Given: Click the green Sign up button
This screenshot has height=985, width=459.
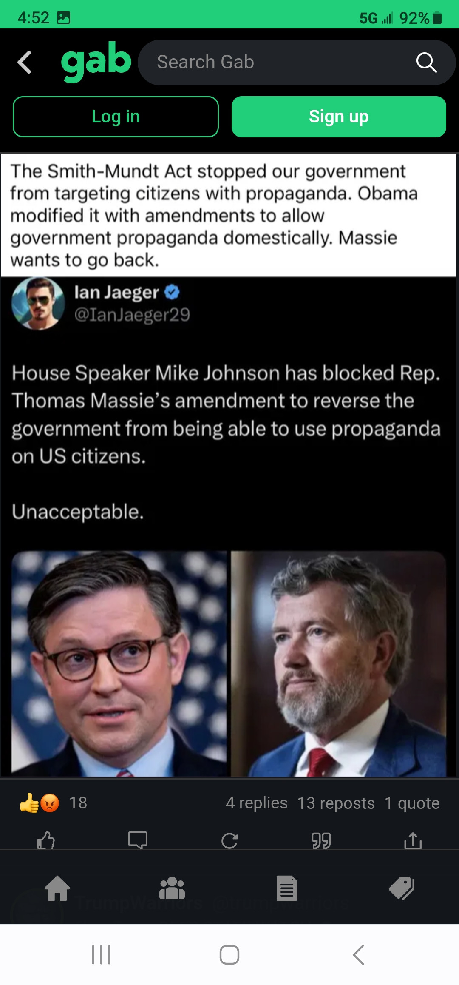Looking at the screenshot, I should click(x=339, y=117).
